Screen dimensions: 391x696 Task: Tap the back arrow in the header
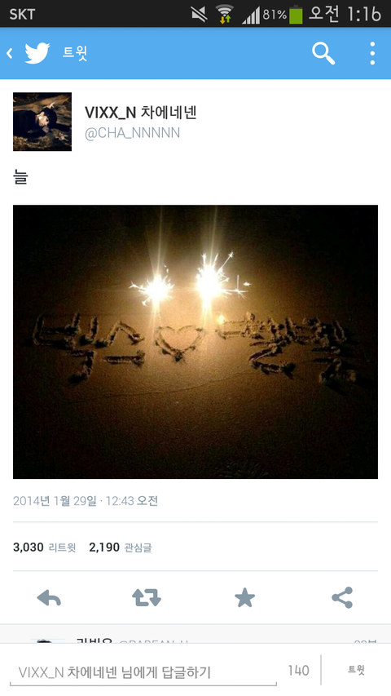9,54
